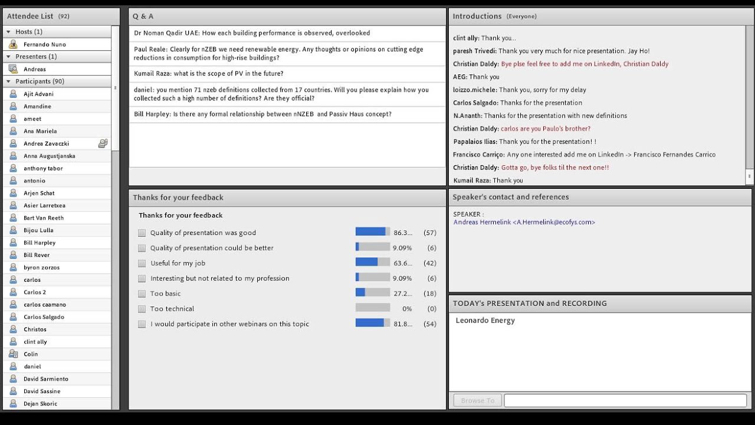Image resolution: width=755 pixels, height=425 pixels.
Task: Click participant icon next to Asier Larretxea
Action: 13,205
